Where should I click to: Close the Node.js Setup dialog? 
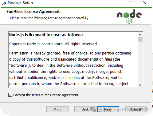point(145,3)
